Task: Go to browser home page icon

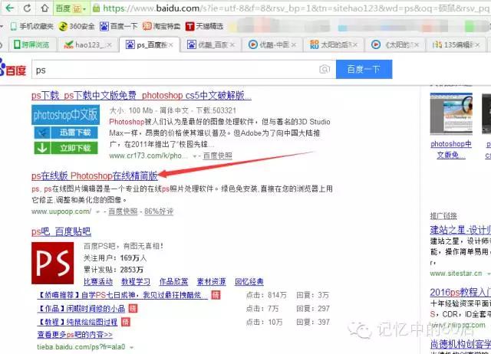Action: 44,8
